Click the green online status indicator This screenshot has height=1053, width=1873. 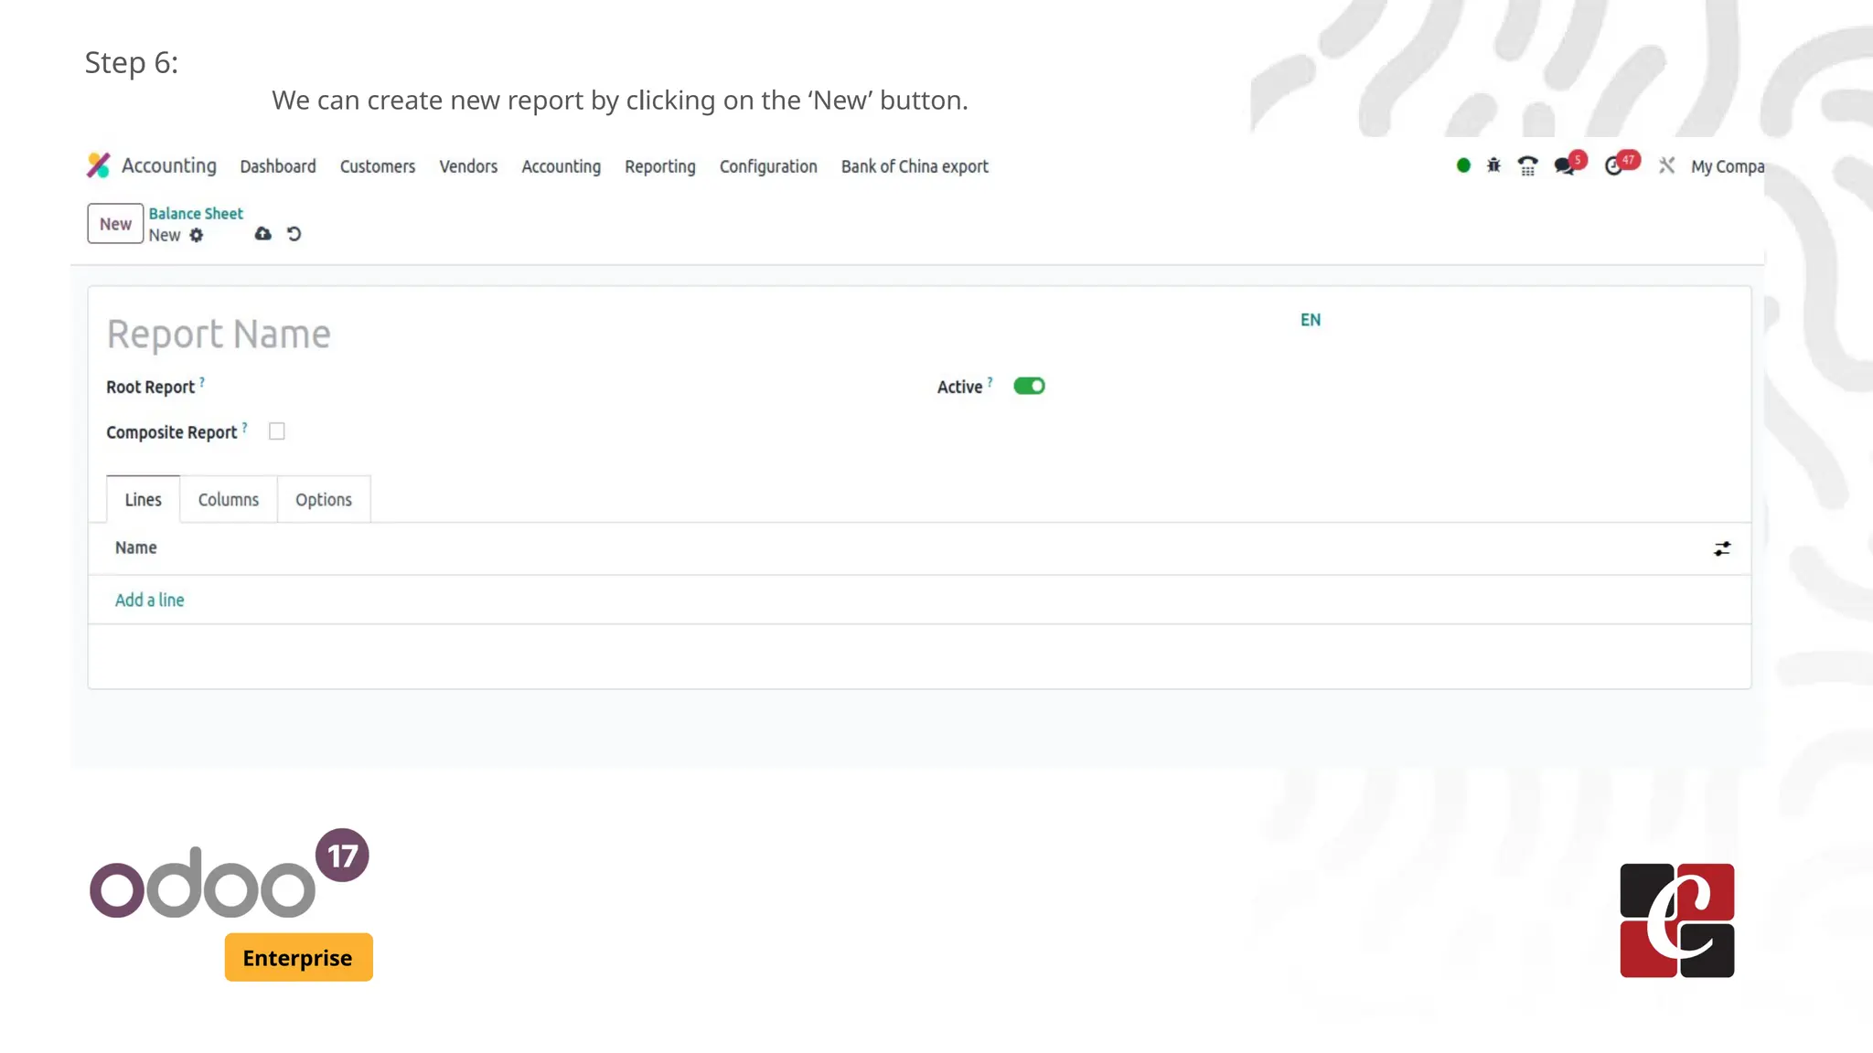1463,165
